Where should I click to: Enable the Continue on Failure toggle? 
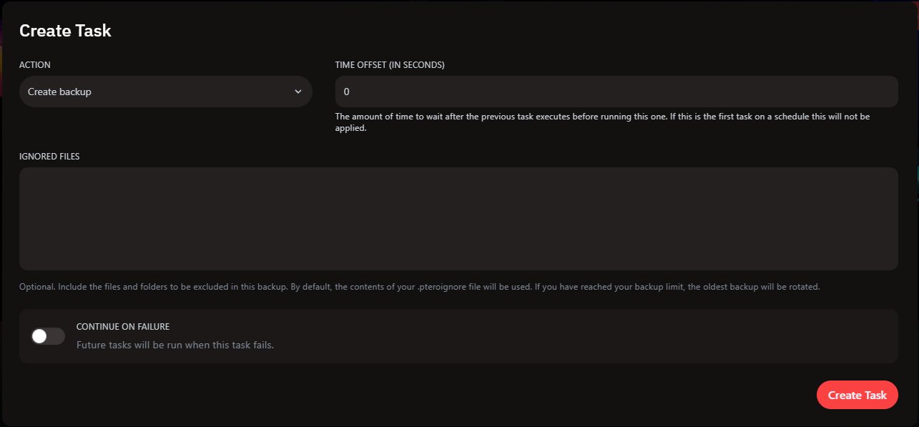point(48,336)
